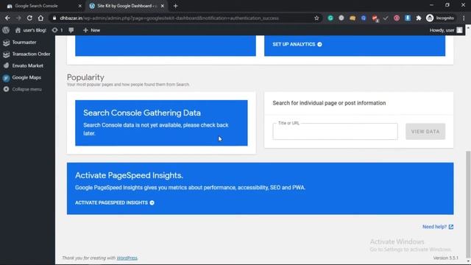Screen dimensions: 471x265
Task: Open Google Maps in the sidebar
Action: click(x=26, y=77)
